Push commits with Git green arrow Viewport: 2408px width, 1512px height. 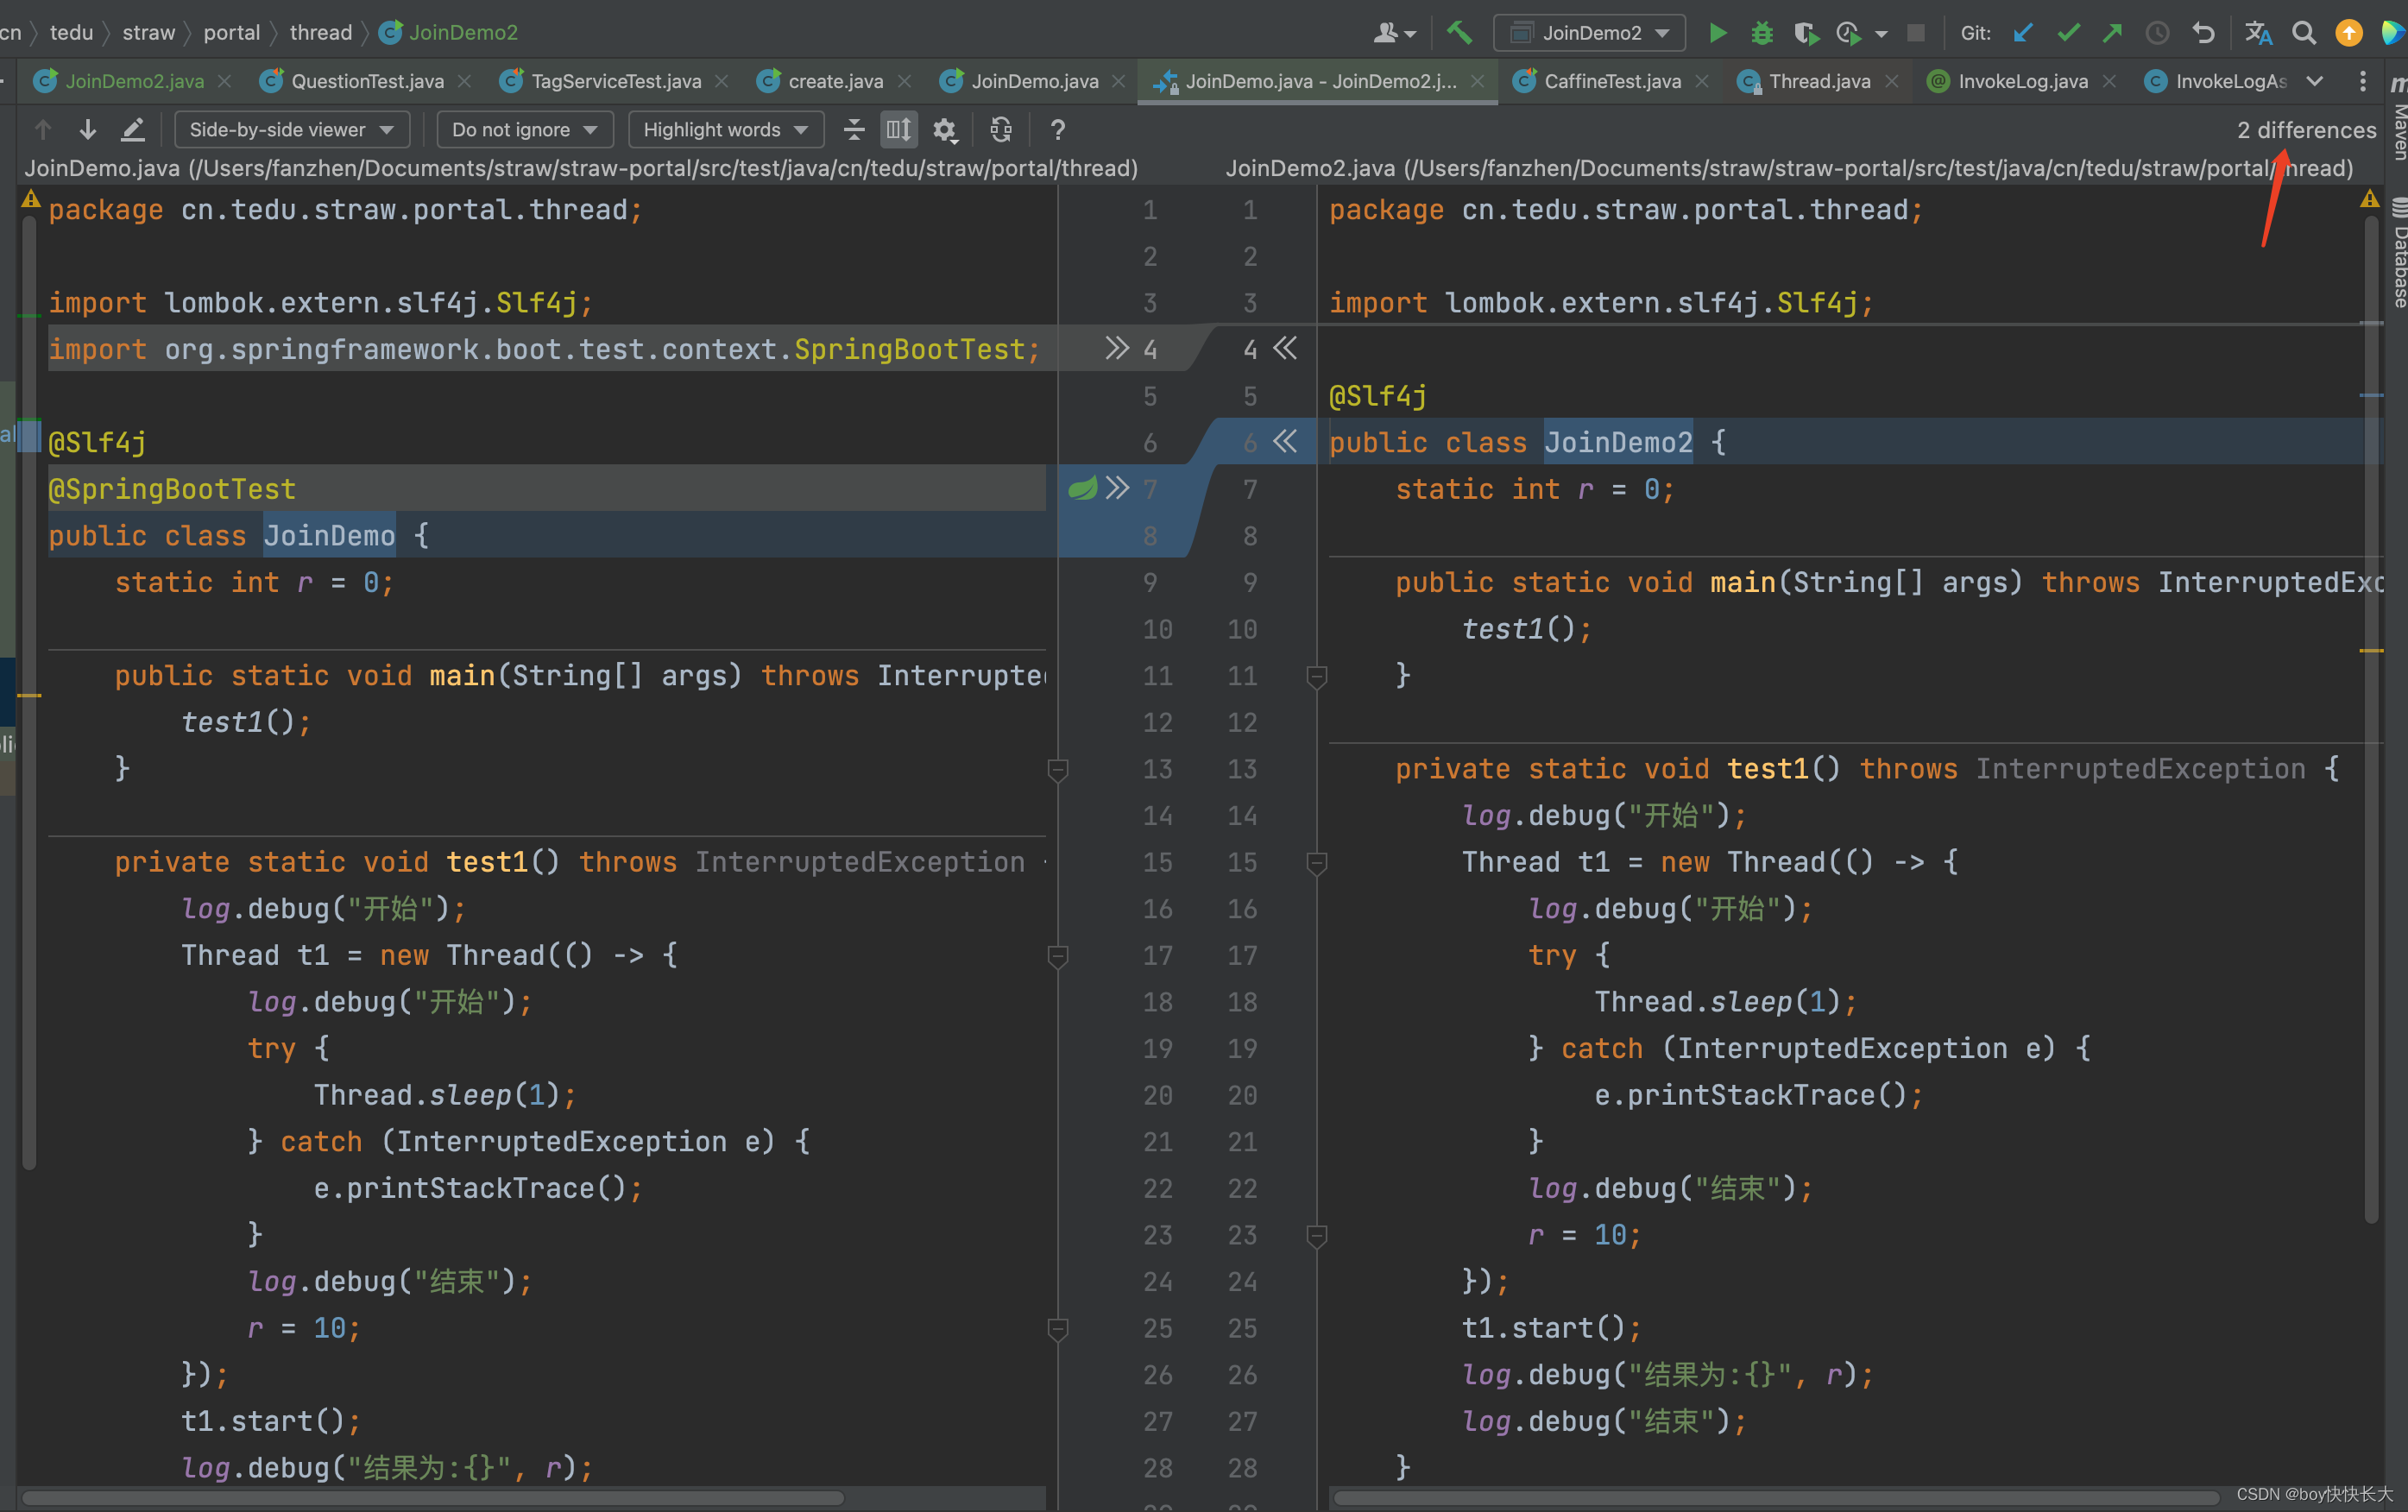[2112, 33]
